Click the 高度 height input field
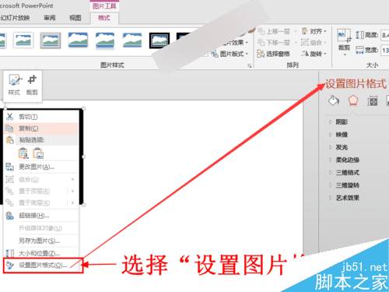This screenshot has height=292, width=389. (385, 35)
